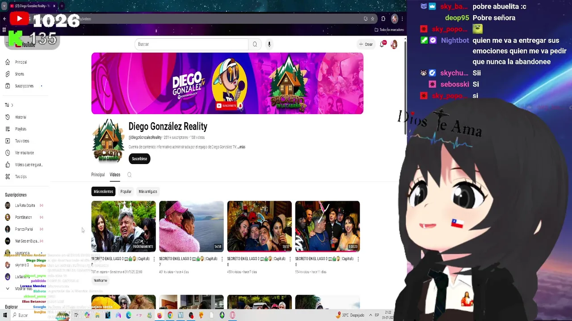572x321 pixels.
Task: Click the YouTube Buscar search field
Action: 191,44
